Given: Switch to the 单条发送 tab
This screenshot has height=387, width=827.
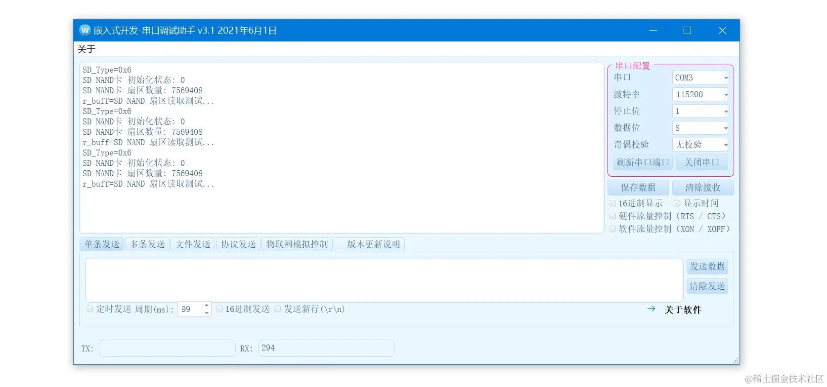Looking at the screenshot, I should click(102, 244).
